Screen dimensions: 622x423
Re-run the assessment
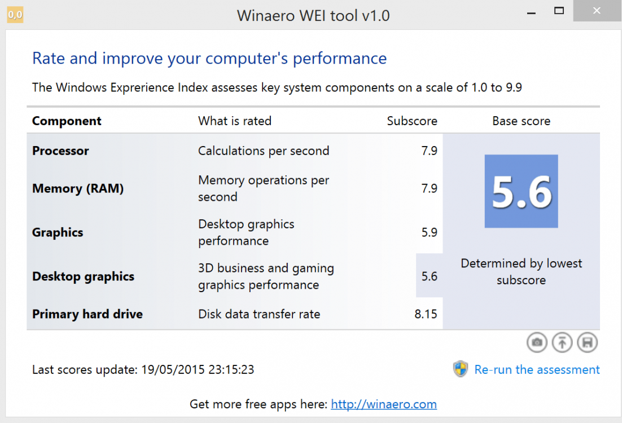click(537, 369)
